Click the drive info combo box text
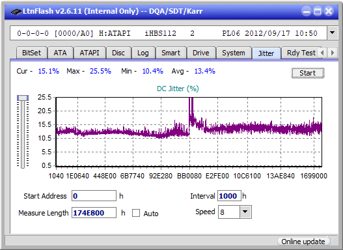343x250 pixels. (x=168, y=33)
